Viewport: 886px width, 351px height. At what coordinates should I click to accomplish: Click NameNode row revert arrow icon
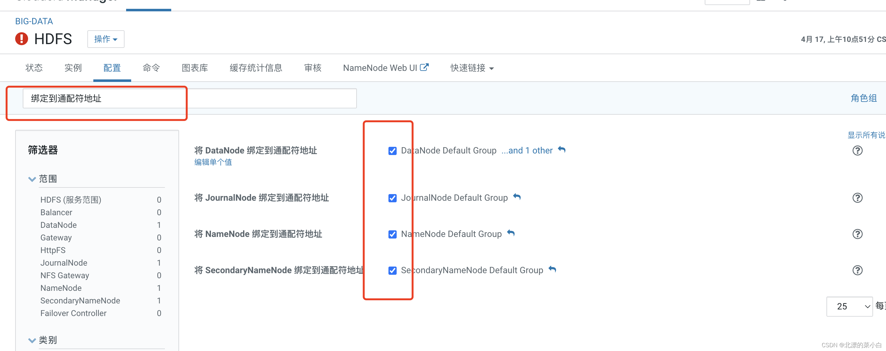click(x=511, y=233)
